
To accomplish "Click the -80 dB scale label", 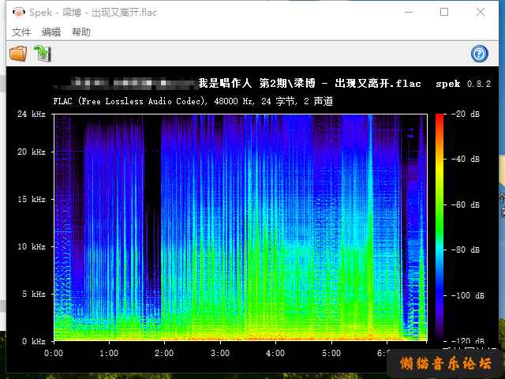I will (466, 250).
